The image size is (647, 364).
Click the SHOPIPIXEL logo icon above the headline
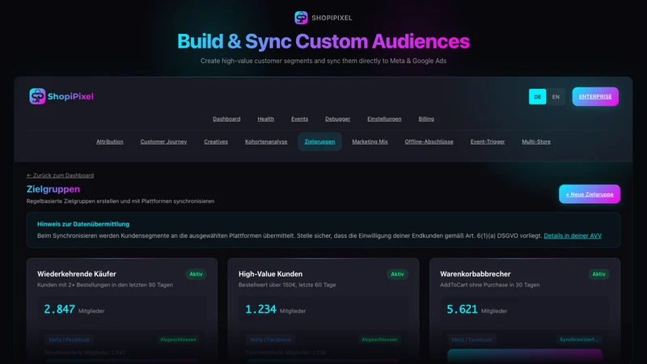click(x=301, y=18)
